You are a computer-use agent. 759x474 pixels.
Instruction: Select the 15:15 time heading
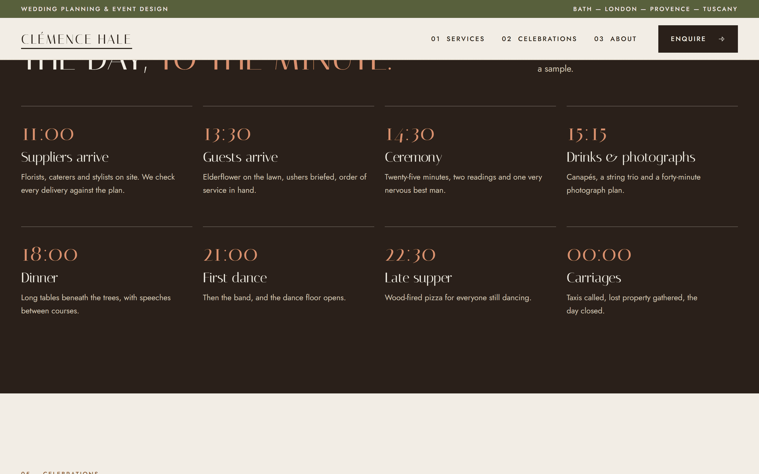pyautogui.click(x=587, y=134)
